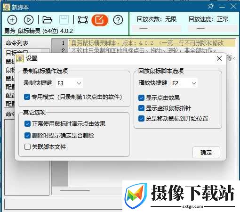Open the folder icon to load script
Image resolution: width=240 pixels, height=212 pixels.
(x=47, y=20)
